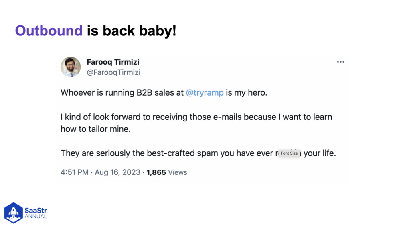Select the Farooq Tirmizi display name

point(113,62)
